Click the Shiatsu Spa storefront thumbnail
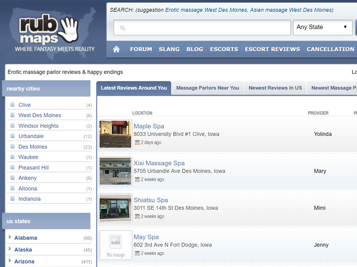Screen dimensions: 357x267 (x=115, y=208)
